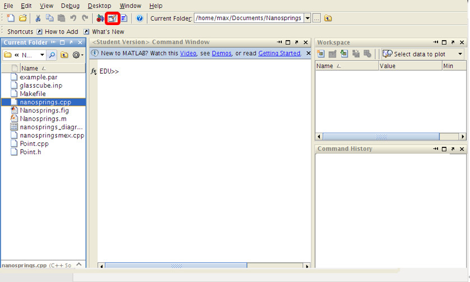Click the Current Folder path field

[x=249, y=18]
